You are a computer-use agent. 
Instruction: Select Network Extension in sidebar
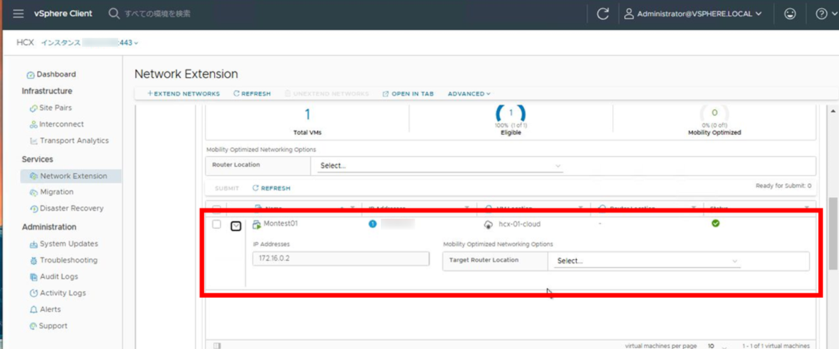pos(73,176)
